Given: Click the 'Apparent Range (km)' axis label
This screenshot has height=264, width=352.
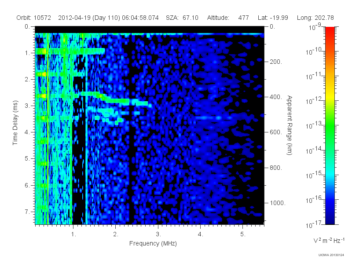Looking at the screenshot, I should point(290,125).
